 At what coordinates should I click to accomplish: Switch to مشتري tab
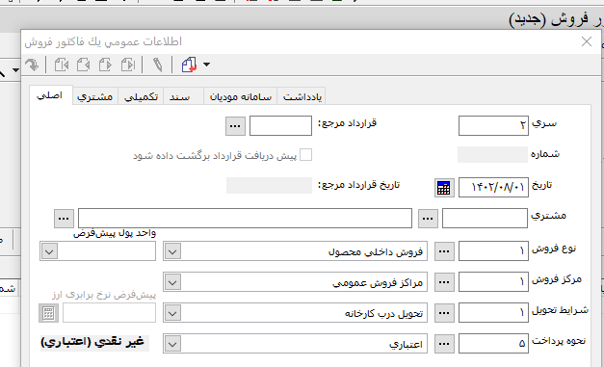point(95,96)
